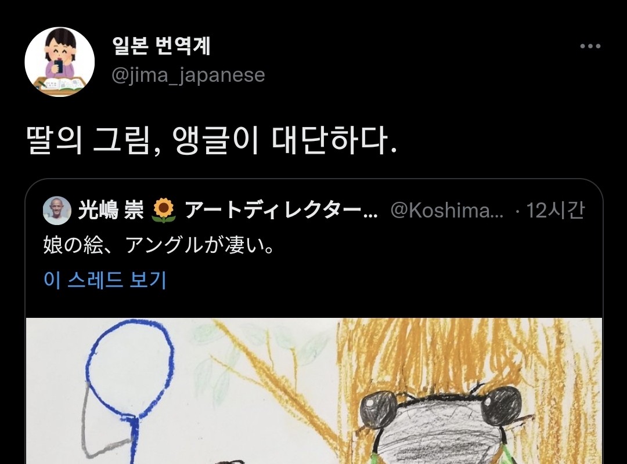Click the sunflower emoji in quoted name
627x464 pixels.
coord(164,211)
